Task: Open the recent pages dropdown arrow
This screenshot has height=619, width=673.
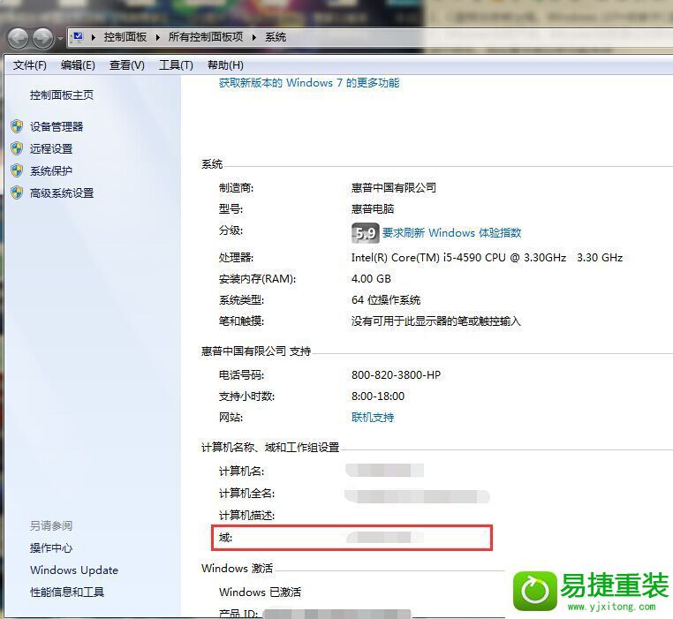Action: (61, 39)
